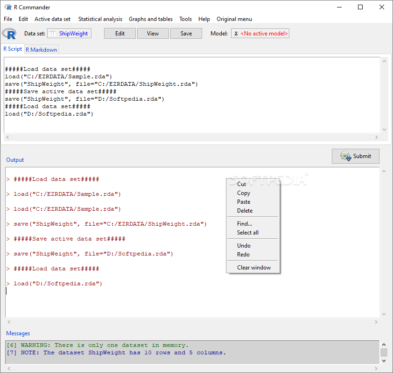Choose Delete from the context menu

point(253,211)
